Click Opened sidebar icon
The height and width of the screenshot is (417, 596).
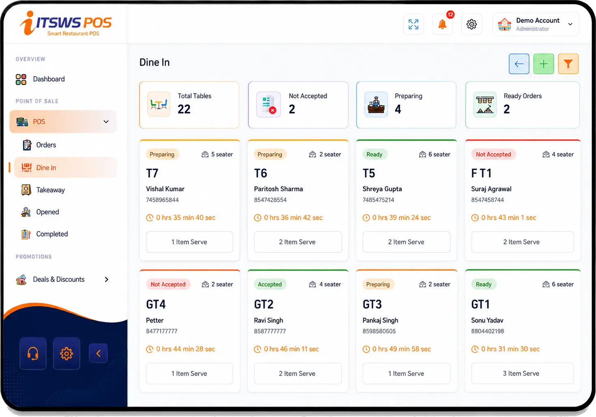(26, 212)
